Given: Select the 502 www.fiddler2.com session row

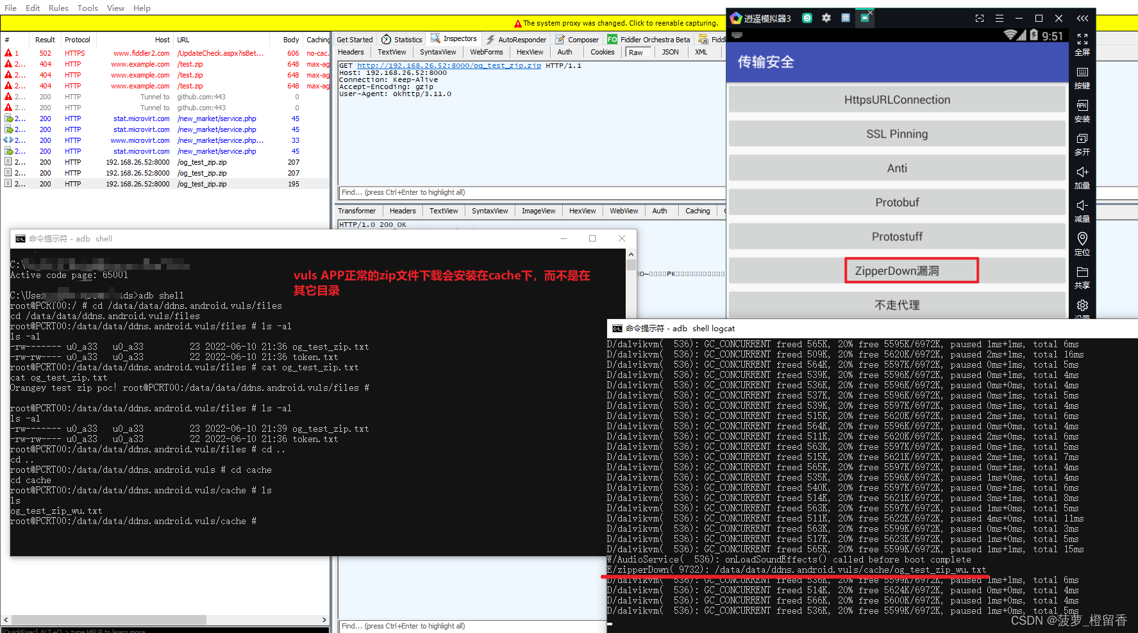Looking at the screenshot, I should 165,53.
